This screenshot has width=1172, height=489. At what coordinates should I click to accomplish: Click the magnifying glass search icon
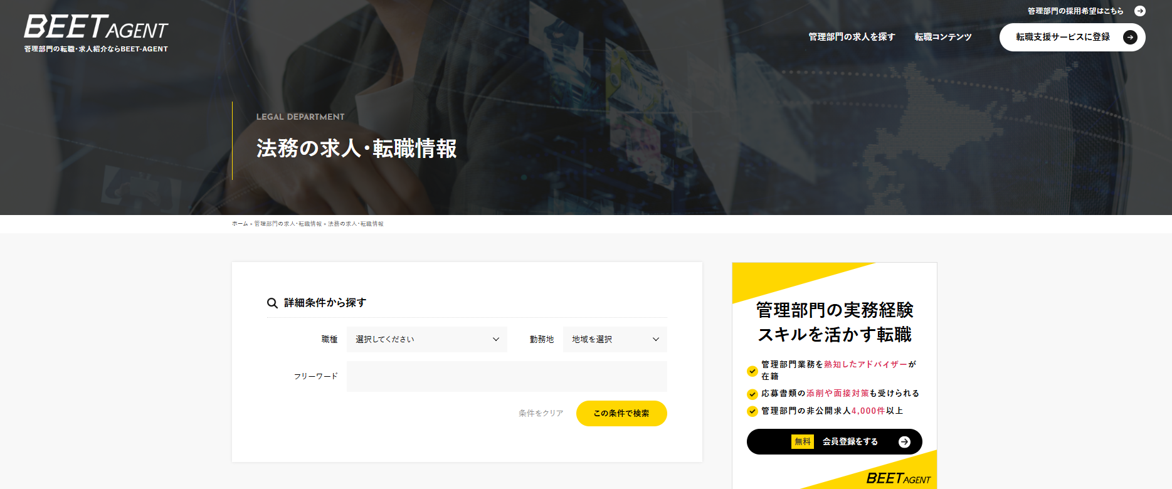tap(272, 303)
